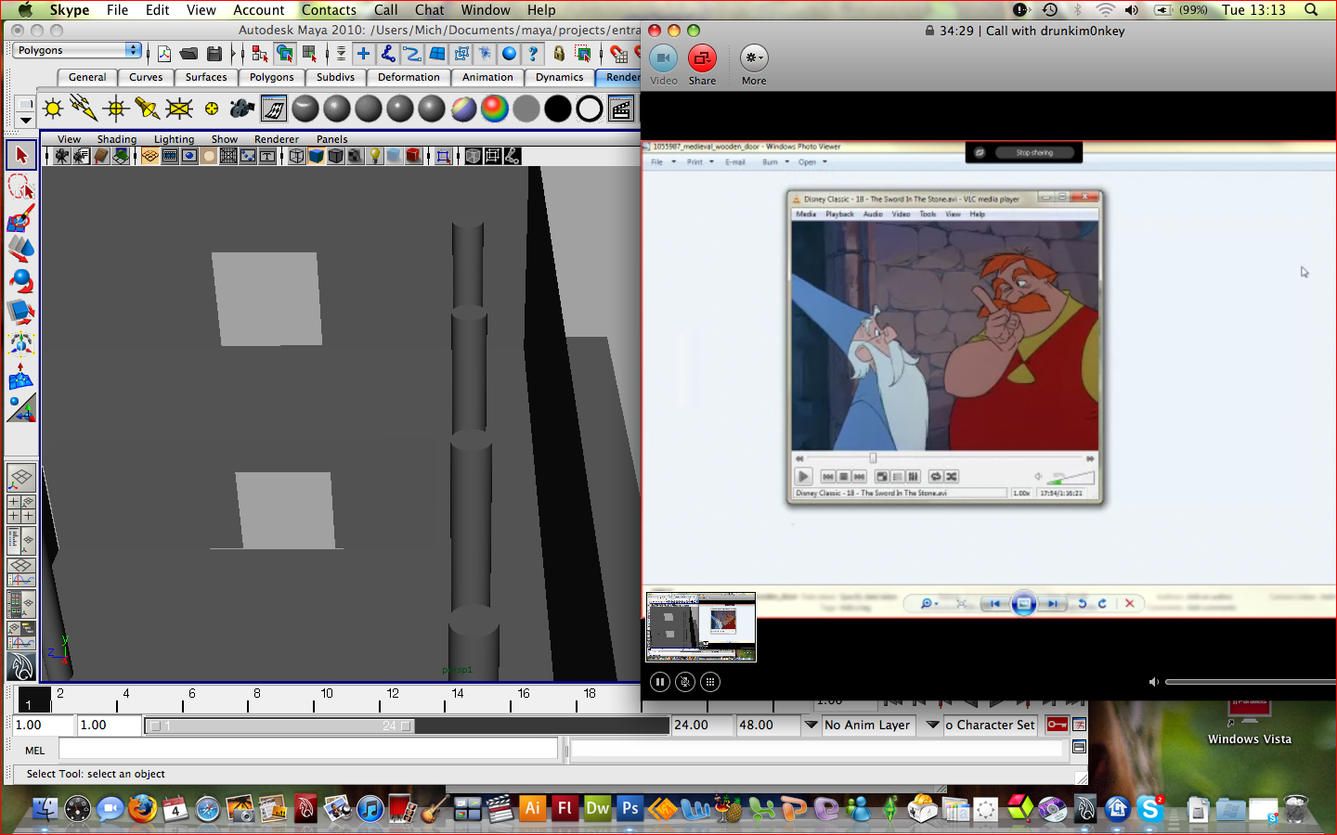Image resolution: width=1337 pixels, height=835 pixels.
Task: Choose the Move tool in Maya toolbox
Action: [x=21, y=250]
